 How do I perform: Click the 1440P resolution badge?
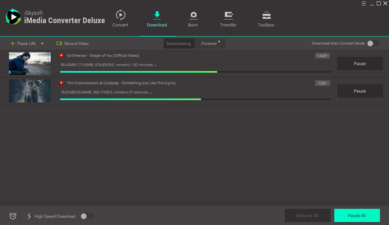pos(322,56)
